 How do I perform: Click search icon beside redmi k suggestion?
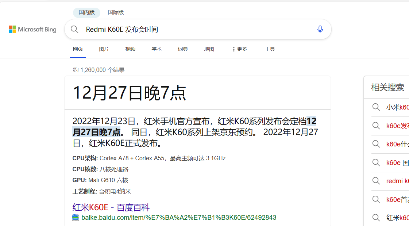[376, 181]
